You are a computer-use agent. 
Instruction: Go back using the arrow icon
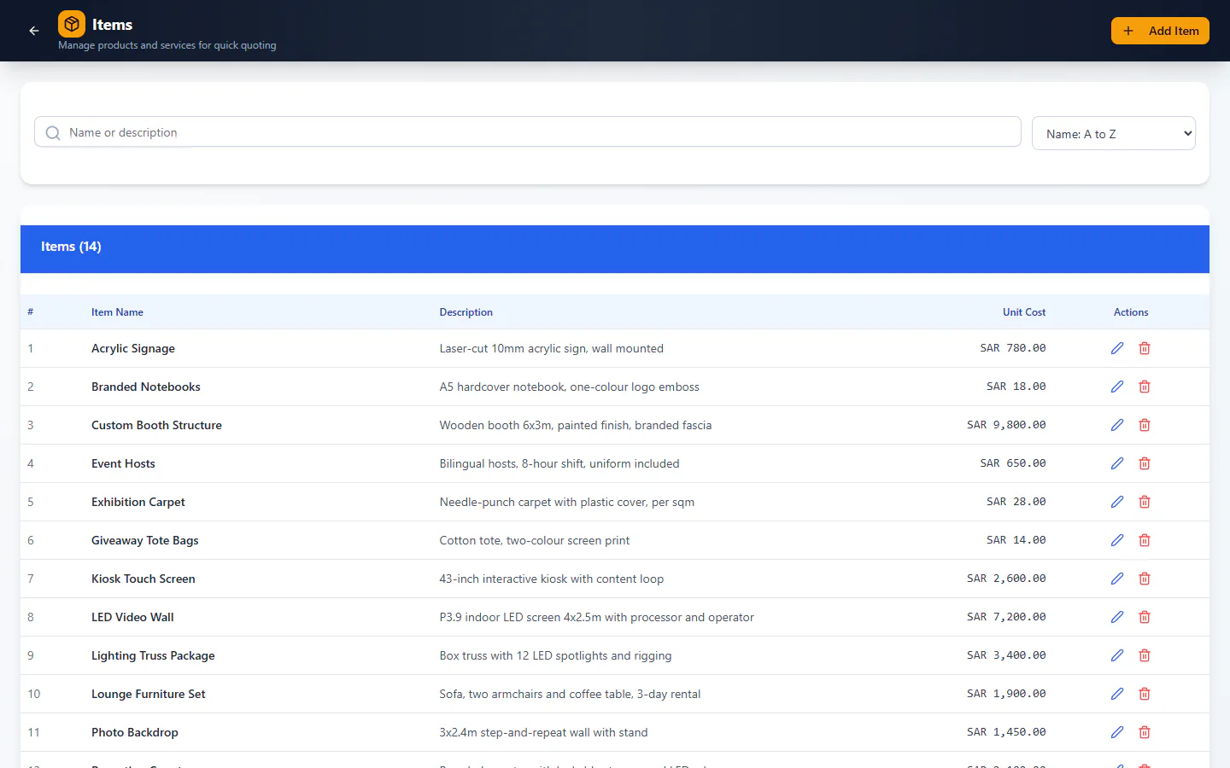tap(34, 31)
